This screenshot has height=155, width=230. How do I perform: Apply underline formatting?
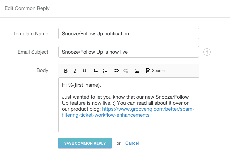pyautogui.click(x=84, y=71)
